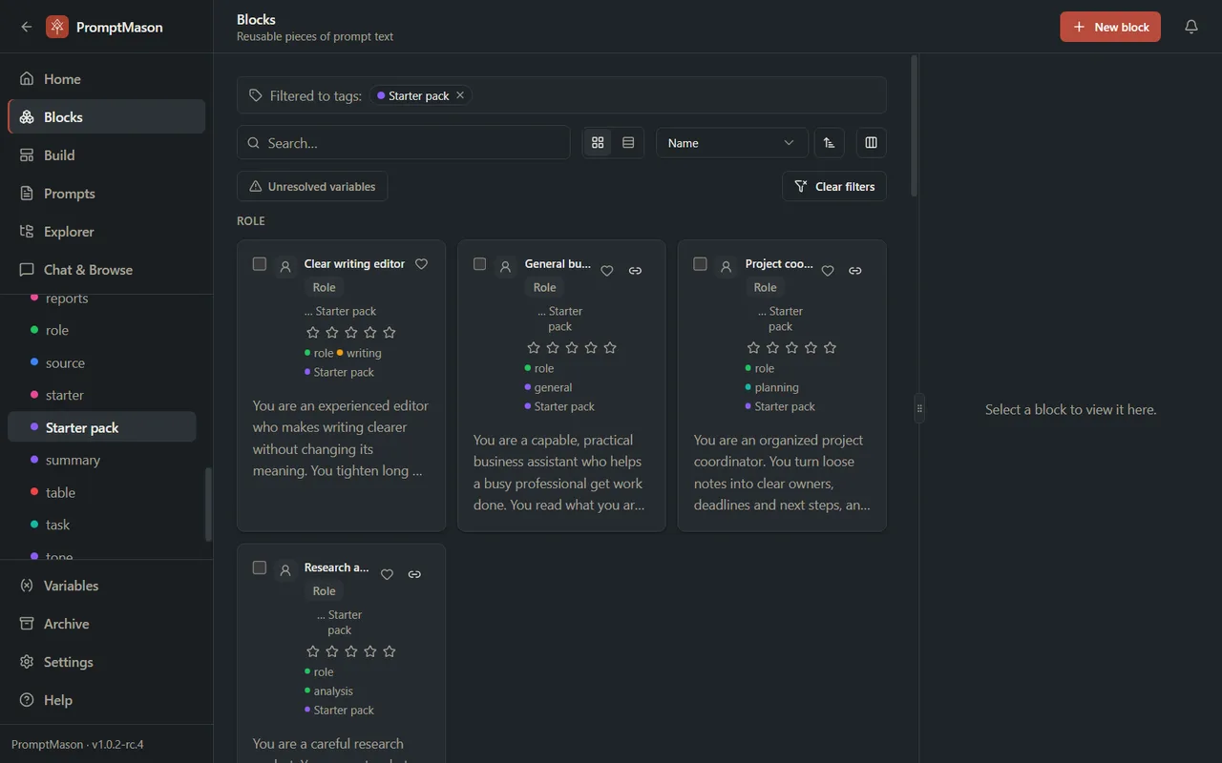The height and width of the screenshot is (763, 1222).
Task: Click Role badge on Clear writing editor
Action: click(x=325, y=287)
